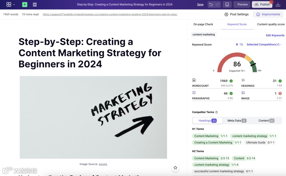The height and width of the screenshot is (176, 286).
Task: Click the headings H icon
Action: point(243,80)
